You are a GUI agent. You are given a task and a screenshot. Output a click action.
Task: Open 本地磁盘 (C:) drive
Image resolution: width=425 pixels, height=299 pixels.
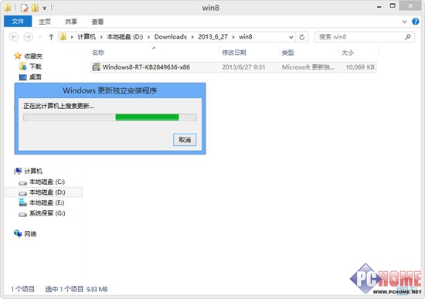[x=47, y=182]
